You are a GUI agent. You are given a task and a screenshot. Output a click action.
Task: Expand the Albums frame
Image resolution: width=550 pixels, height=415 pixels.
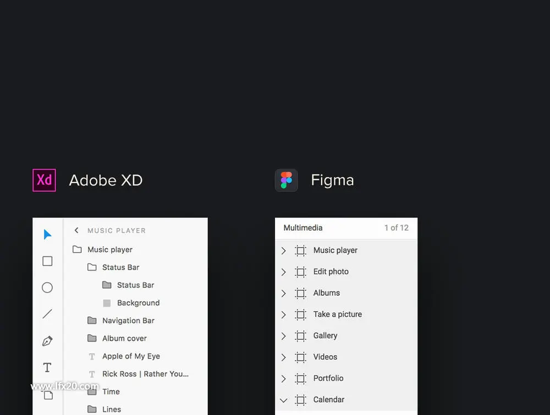click(x=284, y=294)
